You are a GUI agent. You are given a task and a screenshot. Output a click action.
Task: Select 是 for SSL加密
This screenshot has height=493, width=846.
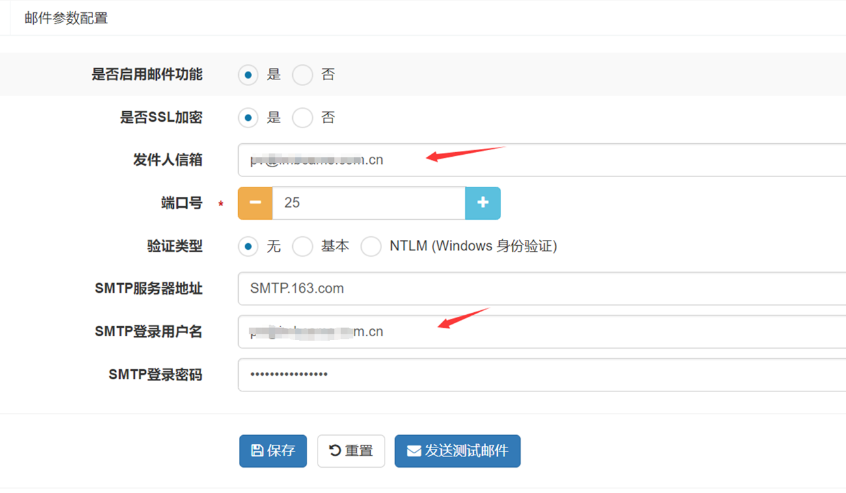point(248,118)
